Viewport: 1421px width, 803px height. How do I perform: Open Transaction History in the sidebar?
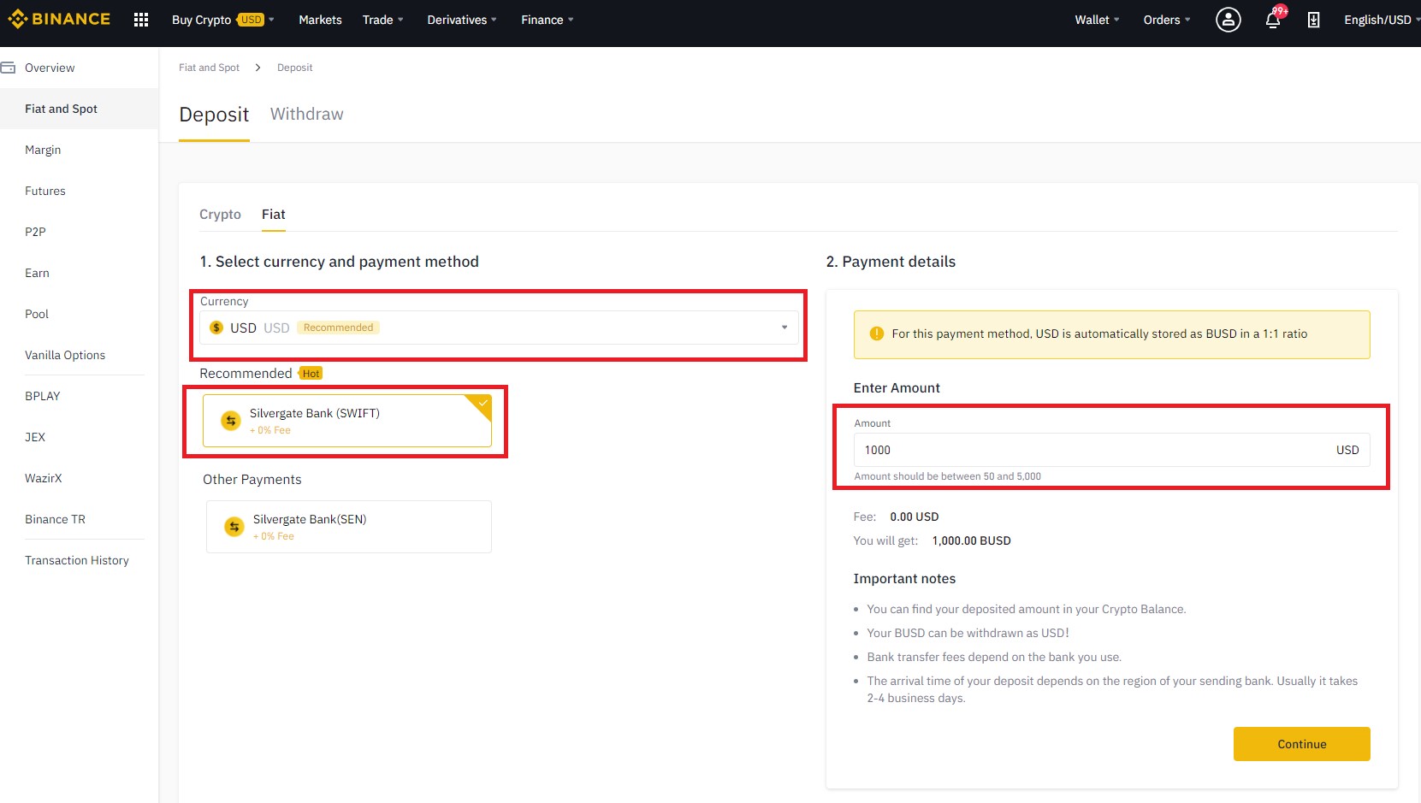[x=77, y=560]
